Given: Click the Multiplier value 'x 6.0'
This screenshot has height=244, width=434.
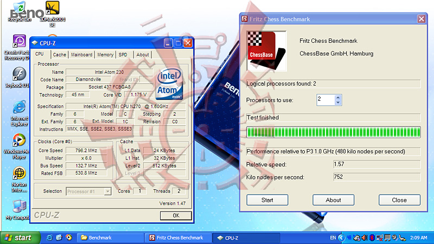Looking at the screenshot, I should click(x=86, y=158).
